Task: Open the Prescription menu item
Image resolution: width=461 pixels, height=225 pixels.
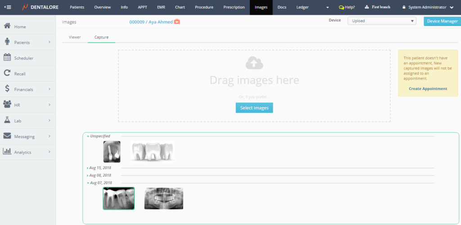Action: click(234, 7)
